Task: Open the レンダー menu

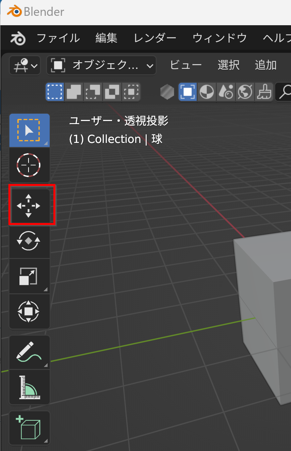Action: 155,38
